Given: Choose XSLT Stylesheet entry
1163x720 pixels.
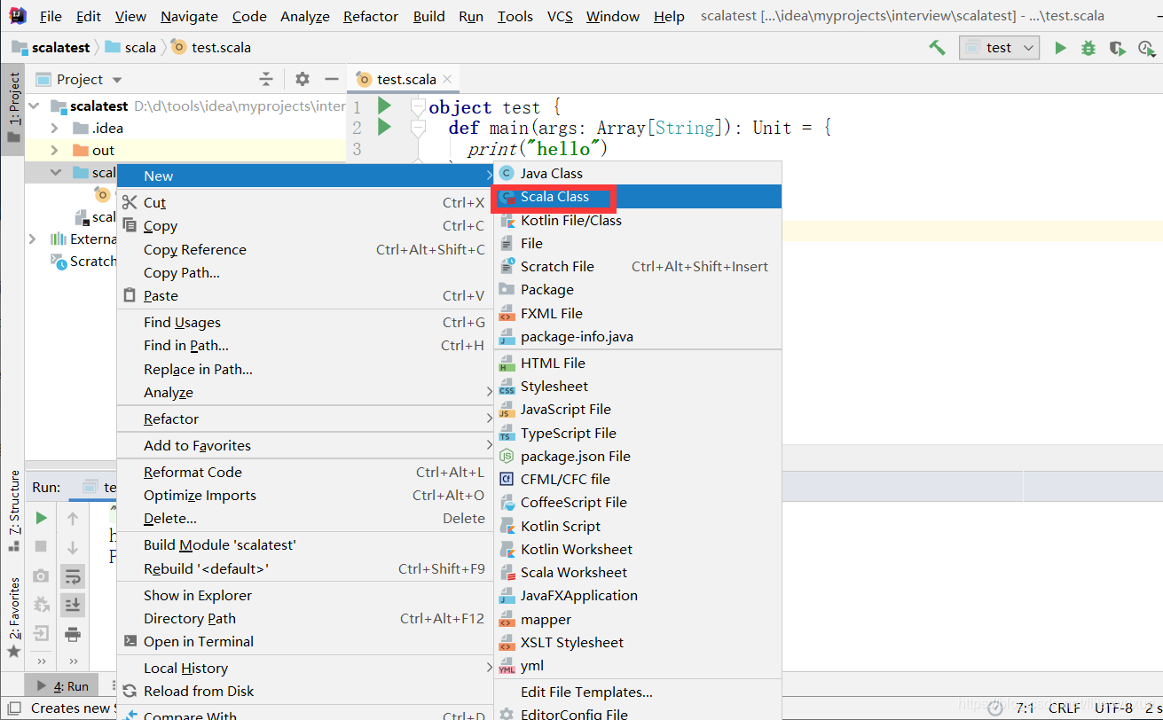Looking at the screenshot, I should pyautogui.click(x=637, y=642).
